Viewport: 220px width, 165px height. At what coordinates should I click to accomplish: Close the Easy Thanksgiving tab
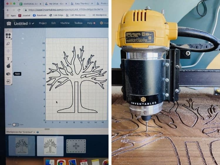92,4
